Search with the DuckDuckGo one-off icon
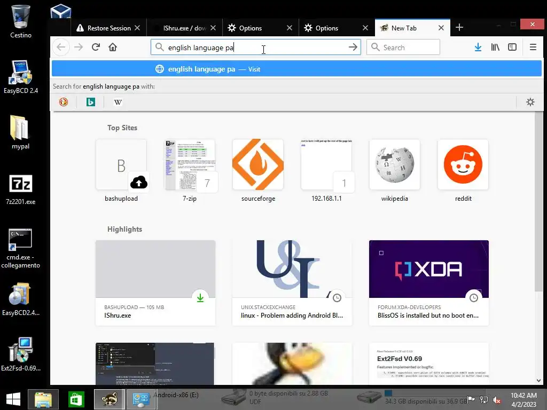This screenshot has height=410, width=547. tap(64, 102)
